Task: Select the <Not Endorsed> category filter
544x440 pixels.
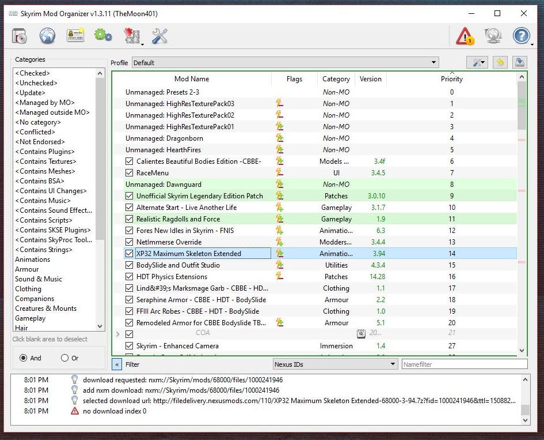Action: coord(40,141)
